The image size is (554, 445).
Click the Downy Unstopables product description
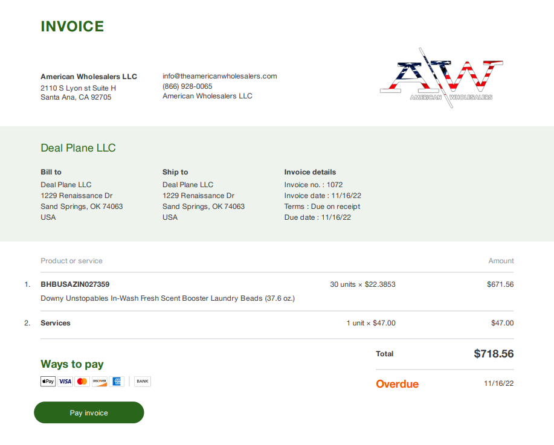(x=167, y=298)
